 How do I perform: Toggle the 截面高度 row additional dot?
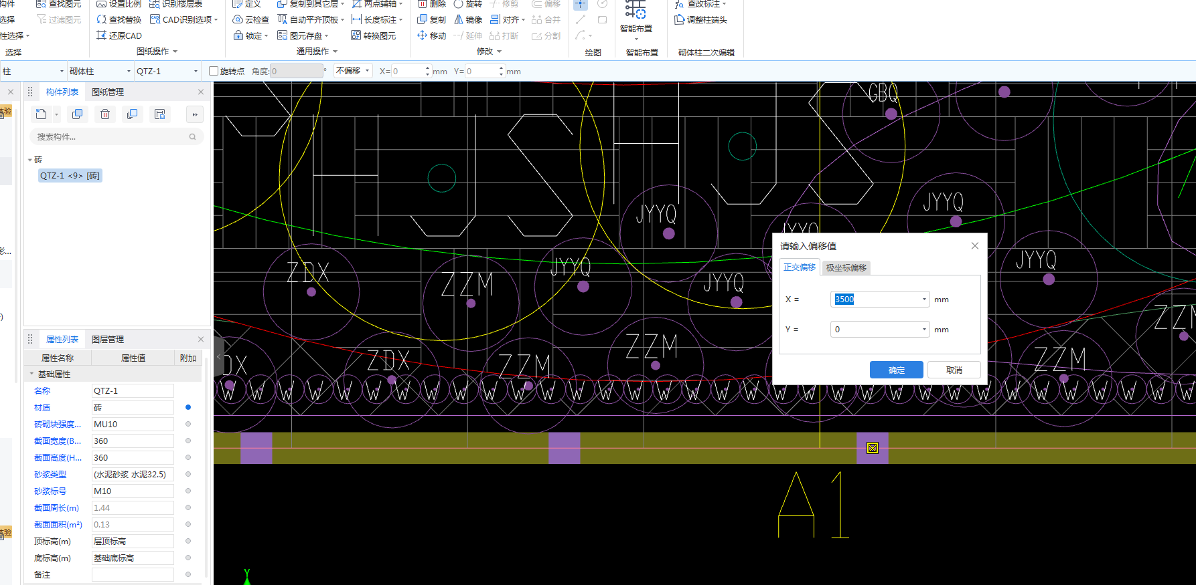coord(188,457)
